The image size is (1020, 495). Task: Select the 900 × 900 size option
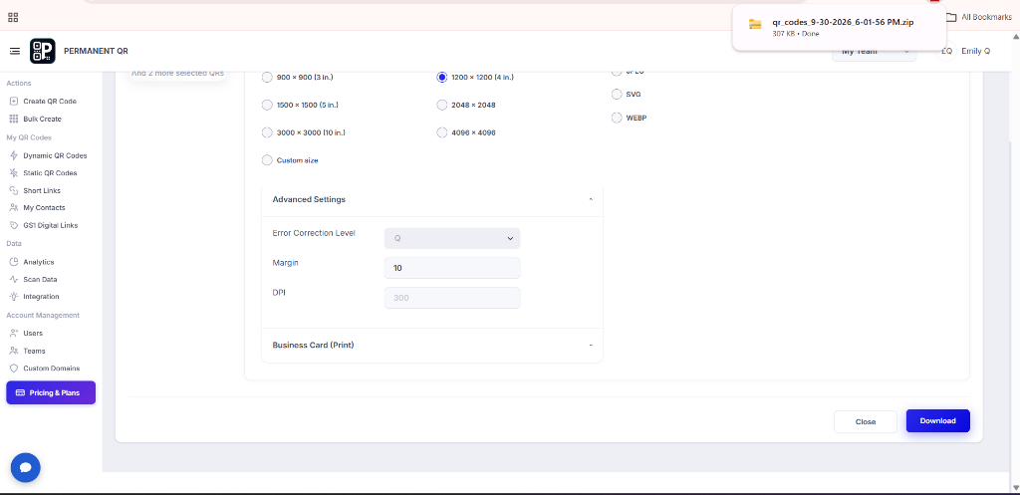[x=267, y=77]
